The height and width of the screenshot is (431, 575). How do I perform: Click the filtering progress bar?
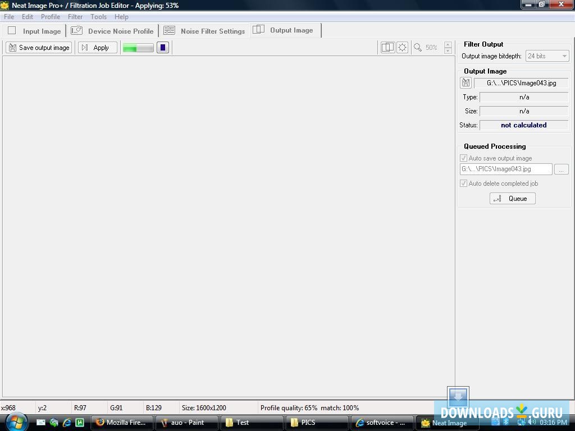(x=138, y=48)
